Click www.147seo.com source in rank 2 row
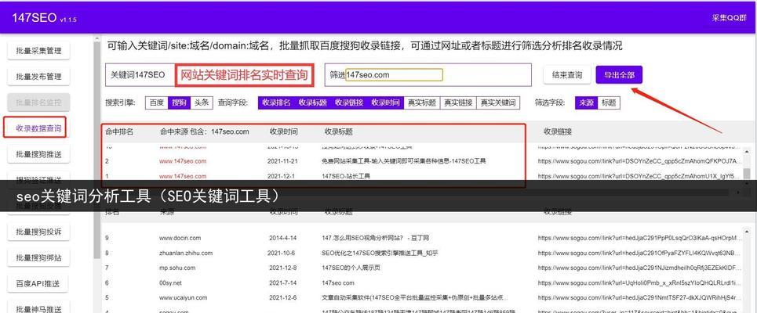This screenshot has width=757, height=313. 183,161
